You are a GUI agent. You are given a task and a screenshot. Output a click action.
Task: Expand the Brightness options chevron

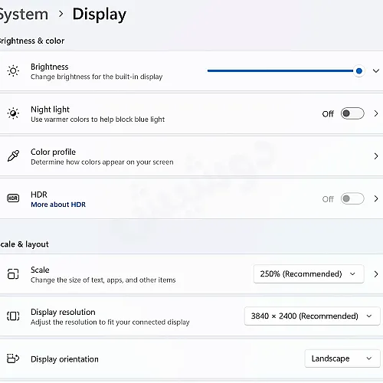376,70
